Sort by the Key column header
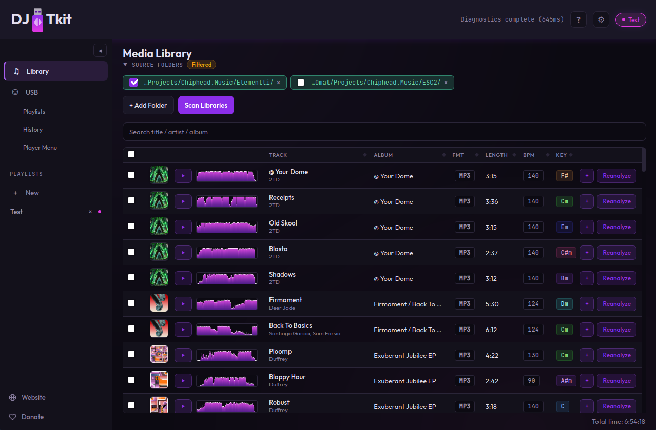This screenshot has height=430, width=656. [562, 155]
